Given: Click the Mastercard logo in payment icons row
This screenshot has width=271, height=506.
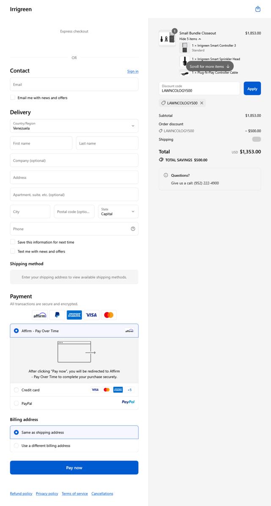Looking at the screenshot, I should (x=109, y=315).
